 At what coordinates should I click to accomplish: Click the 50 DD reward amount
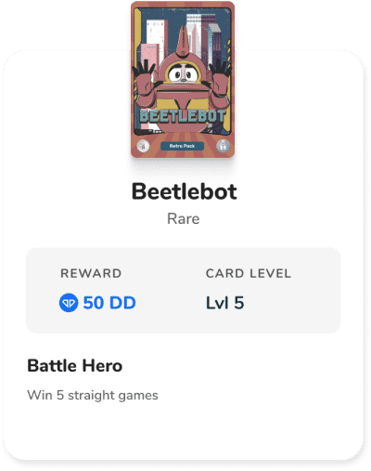(x=109, y=303)
